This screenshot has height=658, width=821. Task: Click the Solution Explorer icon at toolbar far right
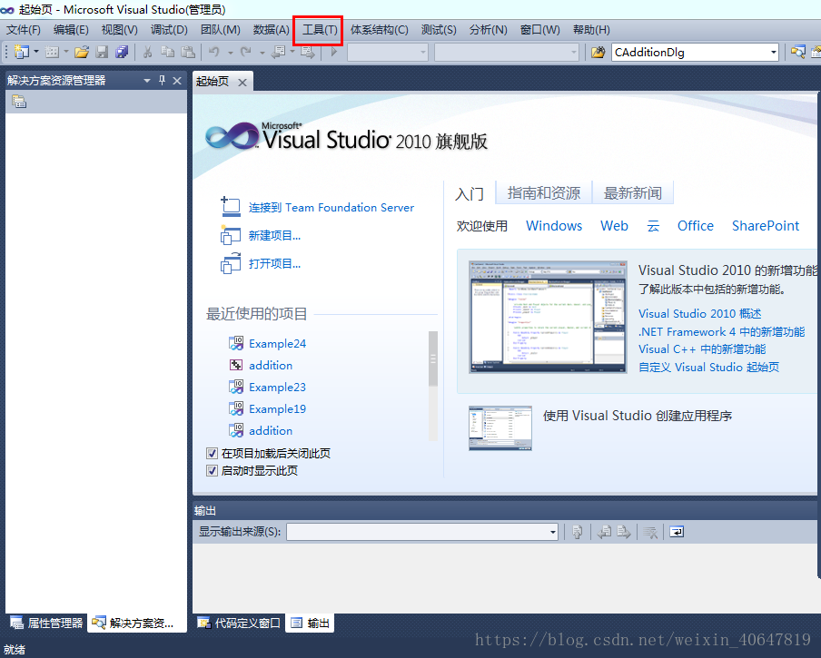[x=798, y=52]
